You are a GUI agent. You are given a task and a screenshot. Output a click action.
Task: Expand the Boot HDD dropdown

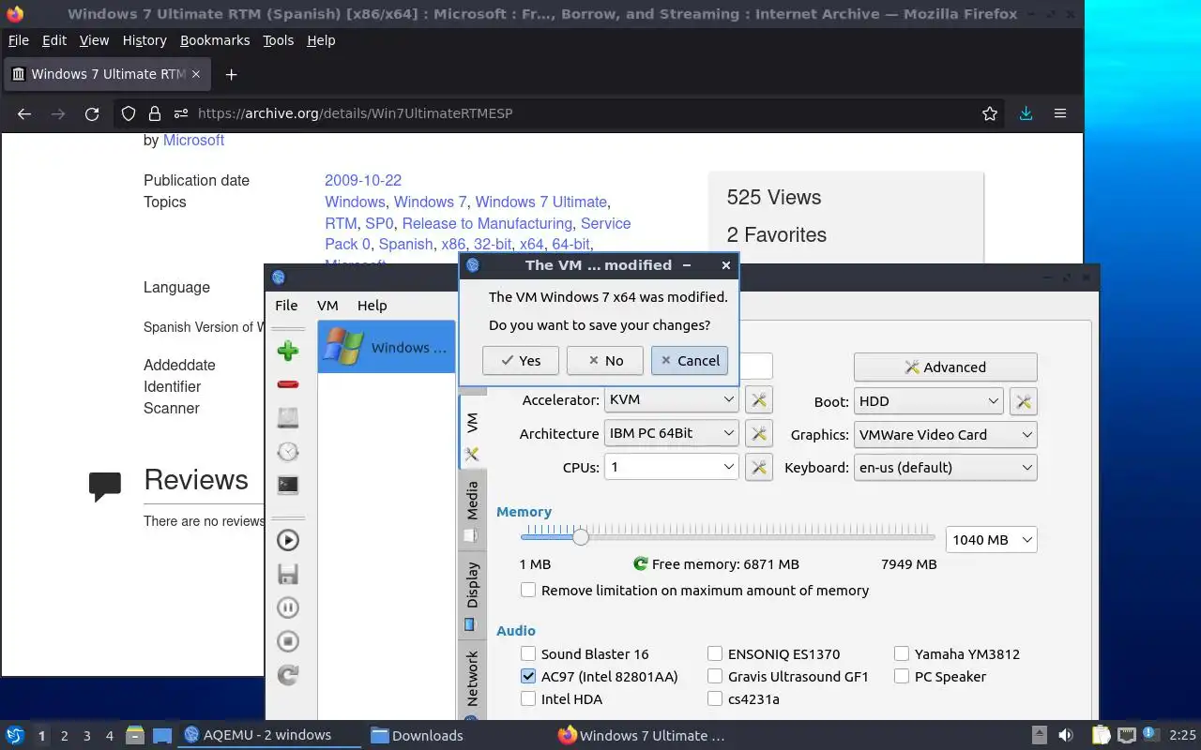928,401
